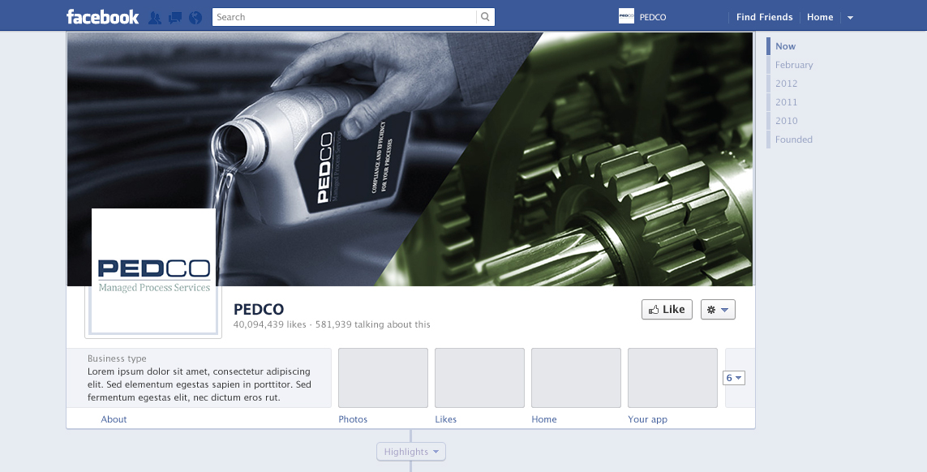Open account menu arrow in top bar
This screenshot has width=927, height=472.
coord(850,18)
